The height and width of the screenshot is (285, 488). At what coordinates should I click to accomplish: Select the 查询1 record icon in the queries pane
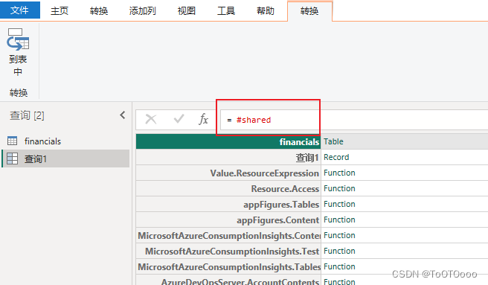(x=12, y=158)
